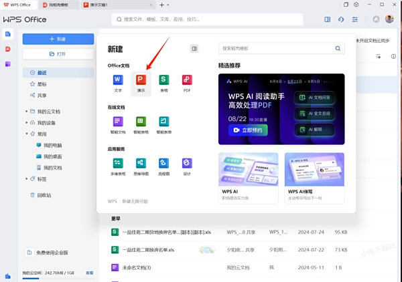Launch the 思维导图 mind map app
Image resolution: width=402 pixels, height=282 pixels.
coord(141,166)
